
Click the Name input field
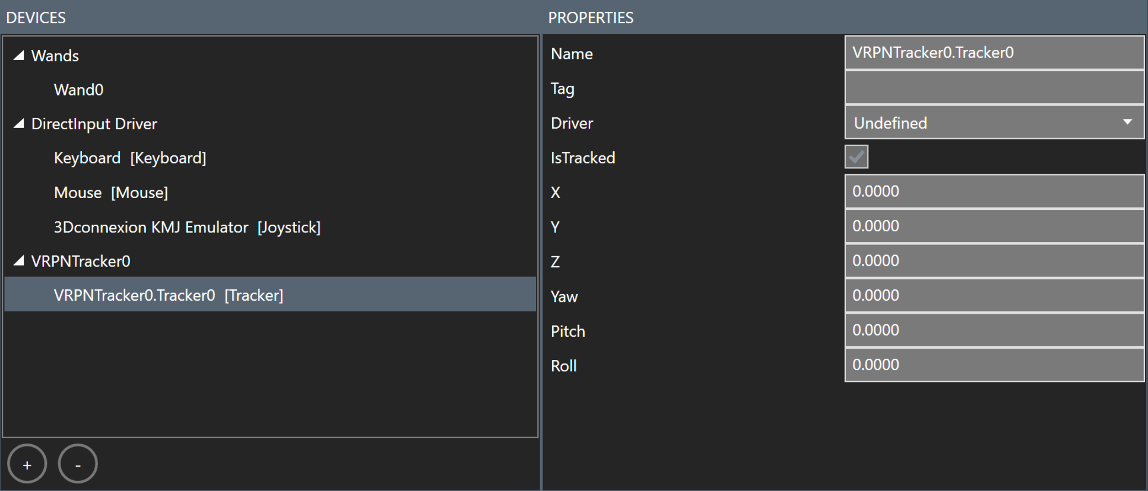pyautogui.click(x=994, y=53)
